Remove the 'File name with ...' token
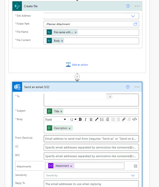Screen dimensions: 159x187 point(76,32)
